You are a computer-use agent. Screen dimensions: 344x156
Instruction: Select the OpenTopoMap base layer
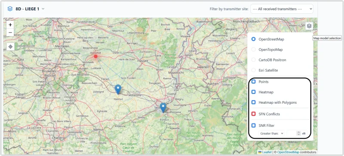pyautogui.click(x=253, y=49)
